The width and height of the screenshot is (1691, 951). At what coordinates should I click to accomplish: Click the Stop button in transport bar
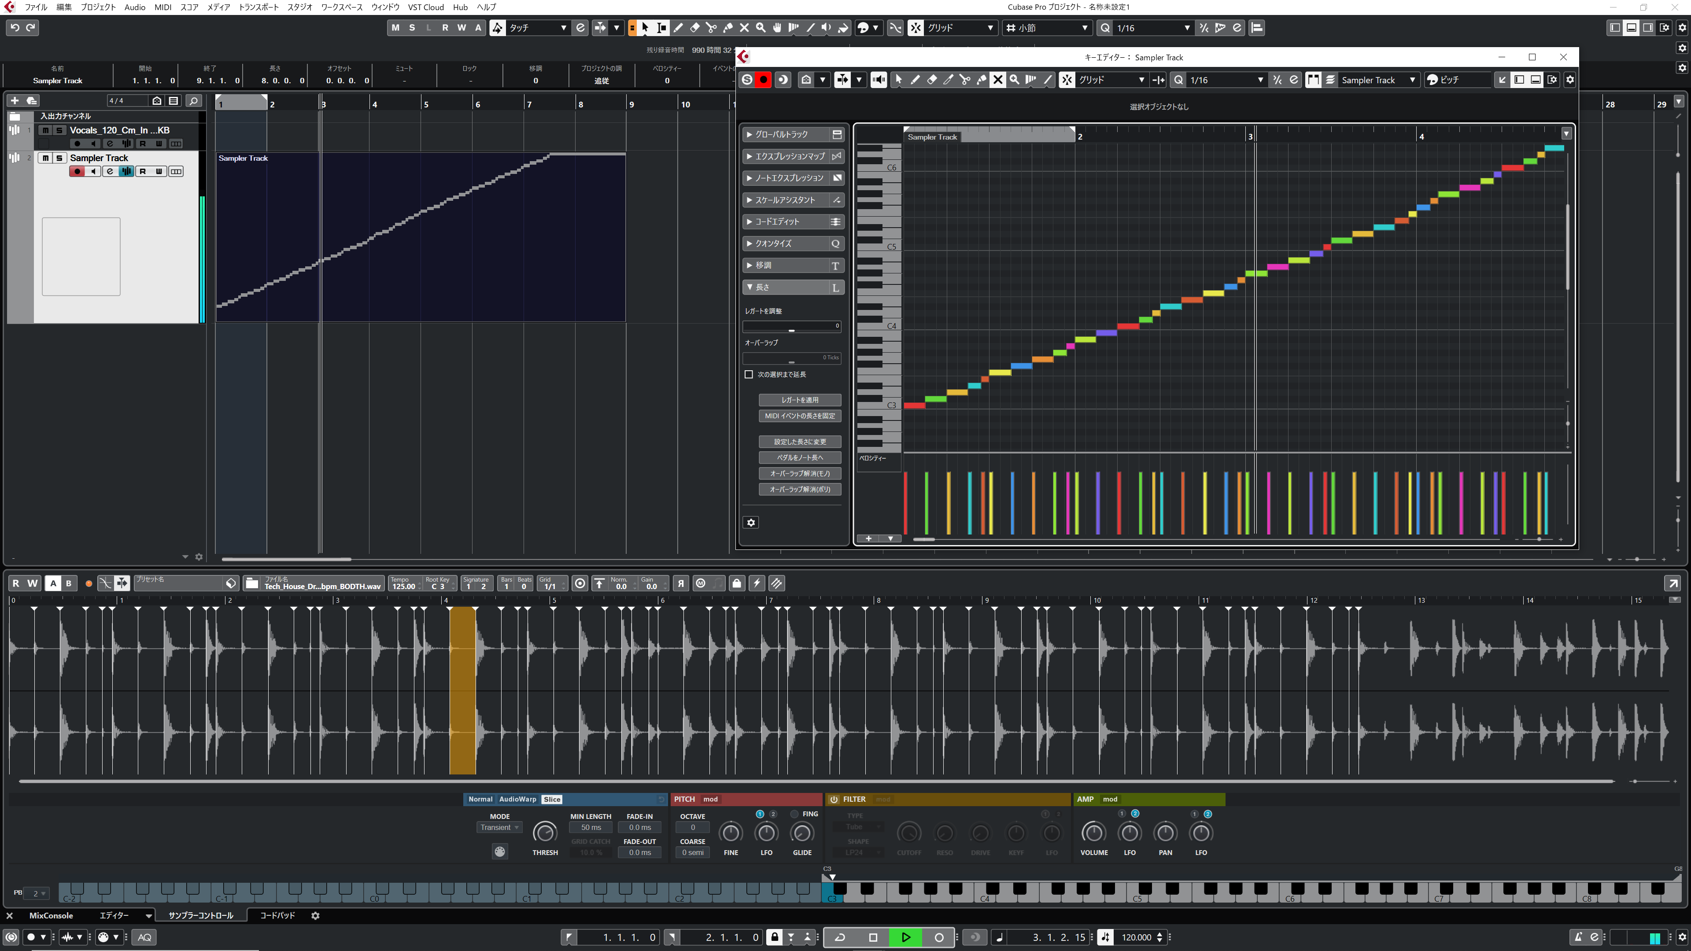(872, 937)
